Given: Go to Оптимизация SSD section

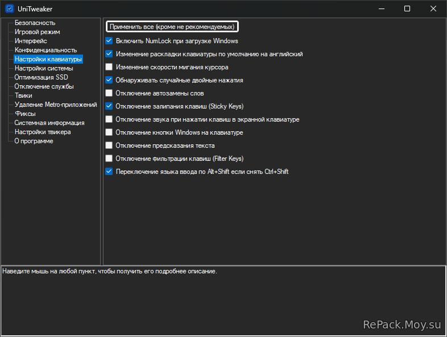Looking at the screenshot, I should coord(42,77).
